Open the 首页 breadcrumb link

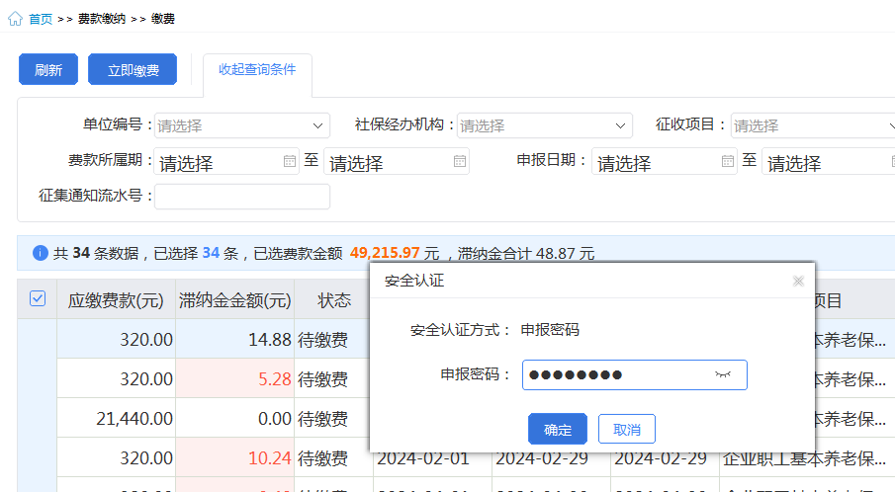pos(41,19)
